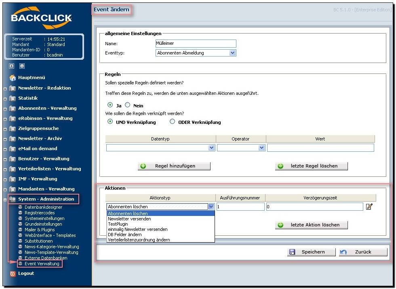Click the Verteilerlisten - Verwaltung folder icon
396x289 pixels.
[x=13, y=169]
